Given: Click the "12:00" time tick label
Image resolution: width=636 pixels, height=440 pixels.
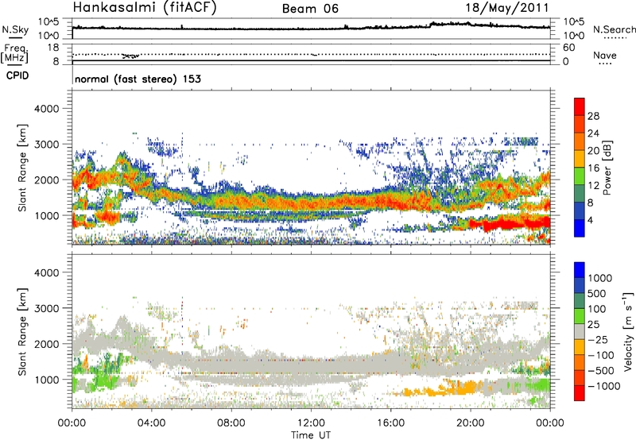Looking at the screenshot, I should pos(311,423).
